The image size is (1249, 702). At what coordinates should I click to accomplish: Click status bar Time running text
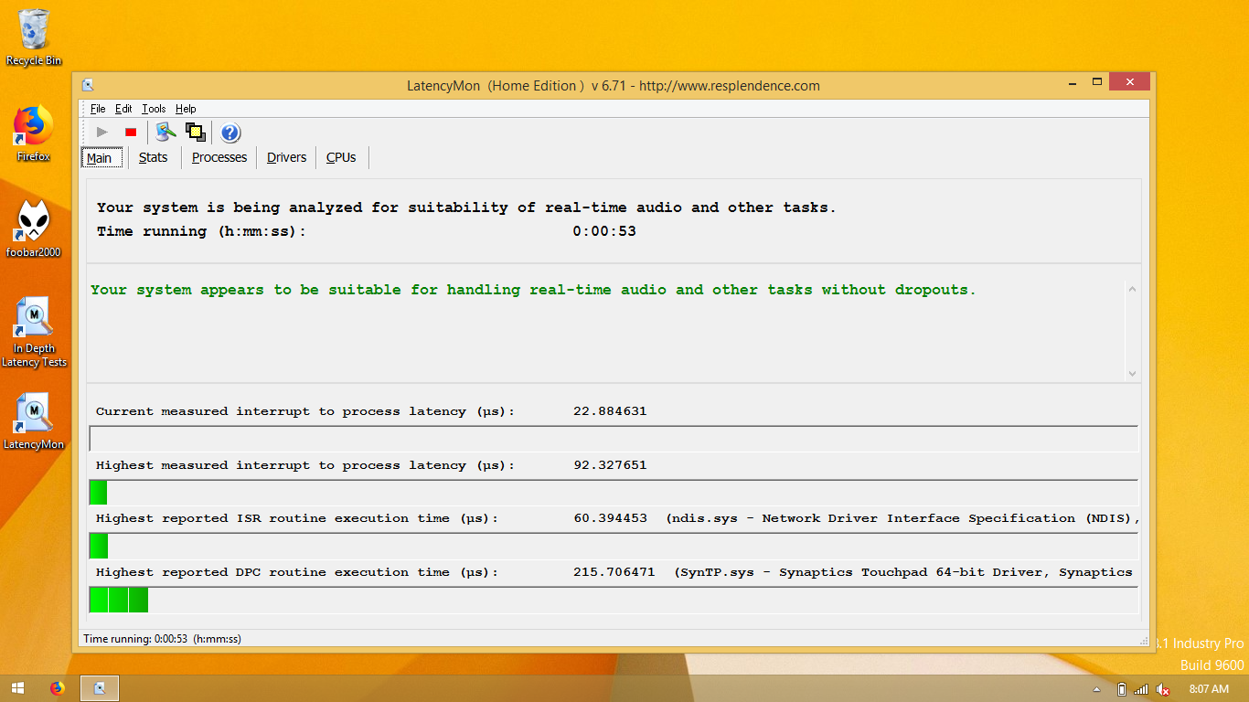point(162,639)
